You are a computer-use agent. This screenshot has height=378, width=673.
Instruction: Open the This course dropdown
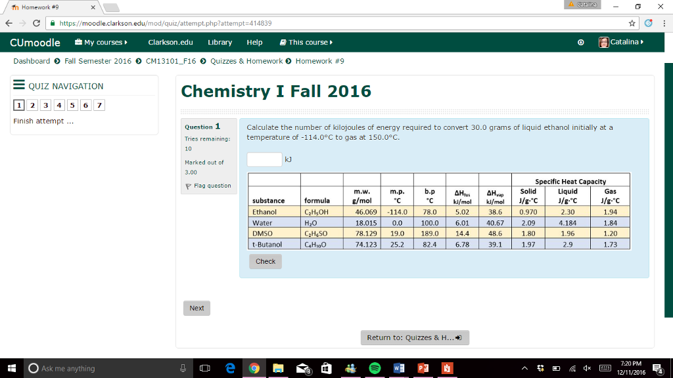pyautogui.click(x=304, y=42)
